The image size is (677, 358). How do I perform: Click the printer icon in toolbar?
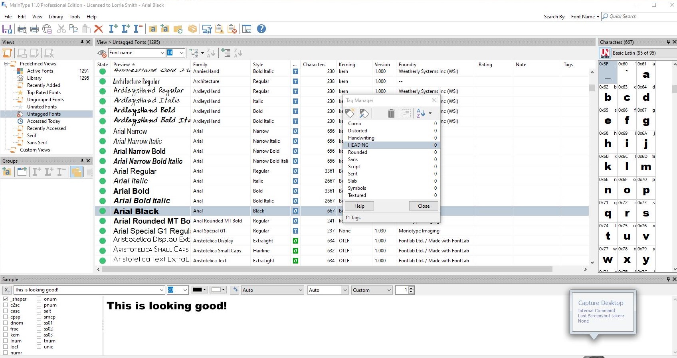(x=34, y=29)
